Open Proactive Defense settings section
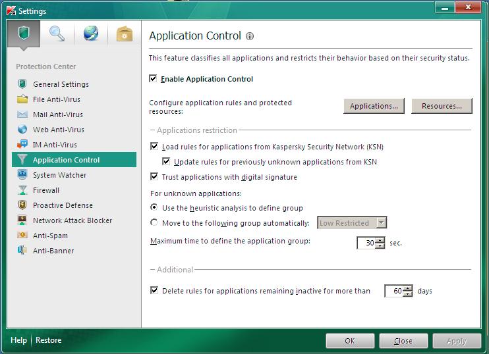 click(63, 205)
